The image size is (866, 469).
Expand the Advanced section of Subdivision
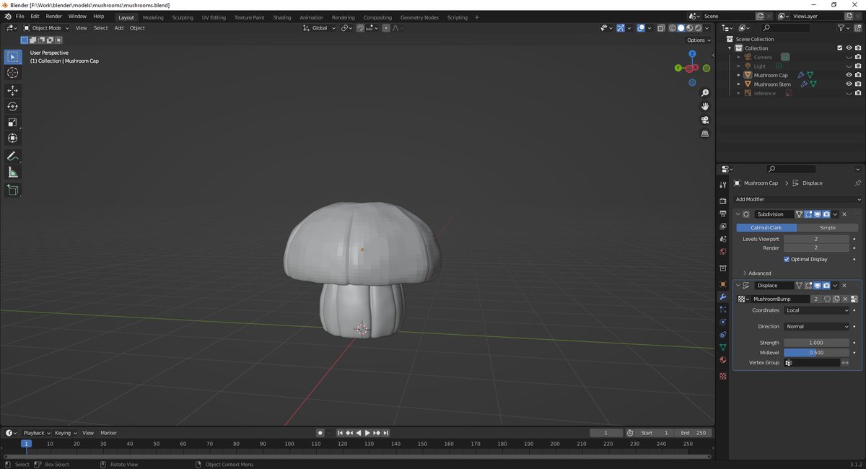[756, 273]
